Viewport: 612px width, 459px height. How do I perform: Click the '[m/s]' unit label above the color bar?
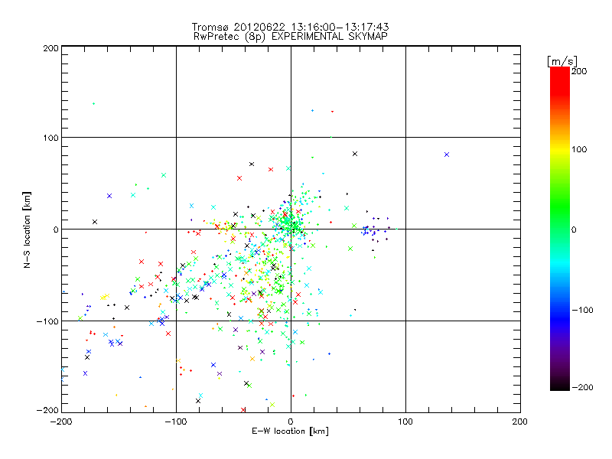click(562, 61)
